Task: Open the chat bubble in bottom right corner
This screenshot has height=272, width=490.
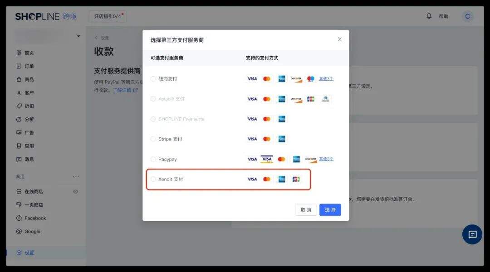Action: 472,234
